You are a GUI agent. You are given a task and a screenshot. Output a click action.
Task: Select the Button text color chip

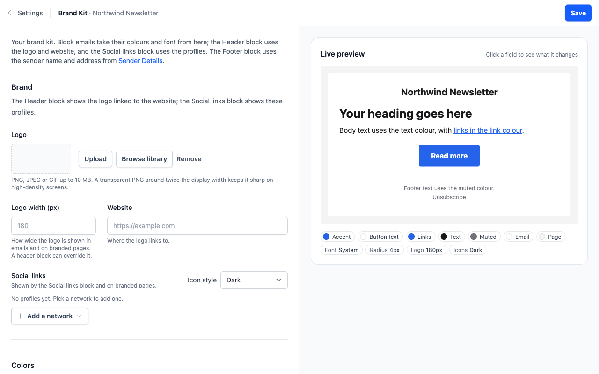380,237
